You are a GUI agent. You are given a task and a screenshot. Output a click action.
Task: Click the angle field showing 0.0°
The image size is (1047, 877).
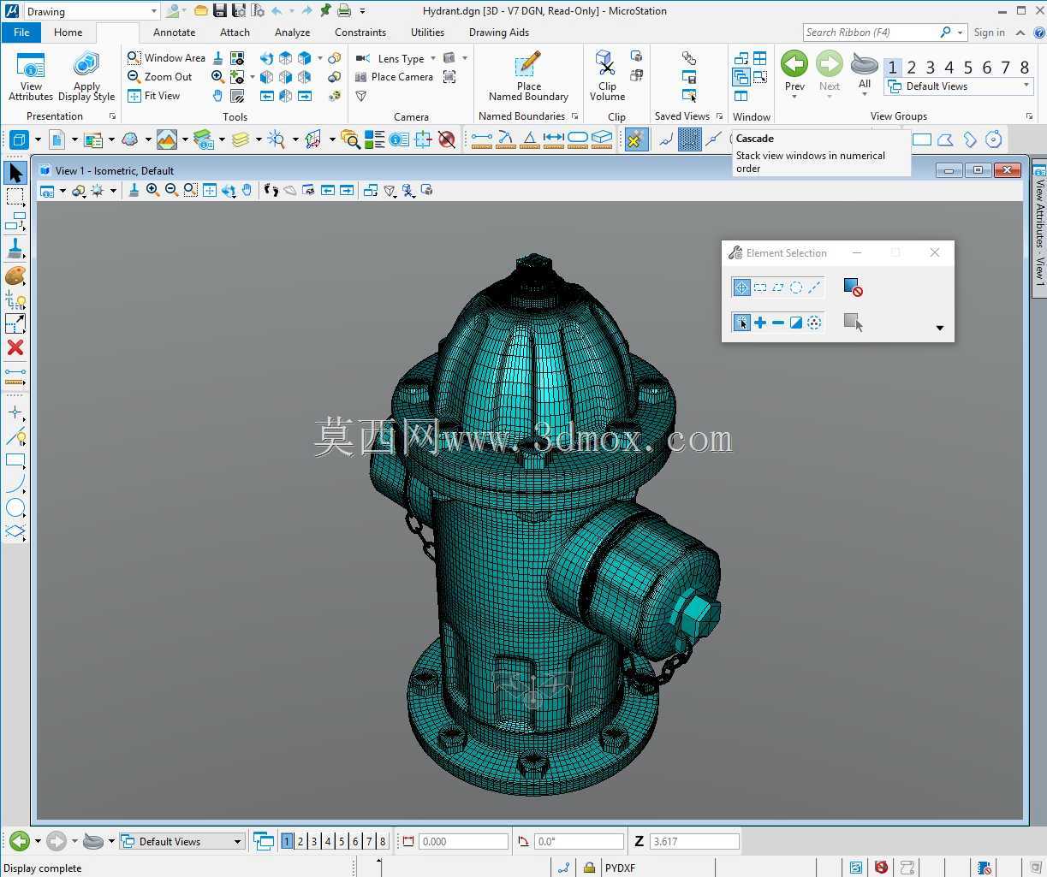(580, 841)
